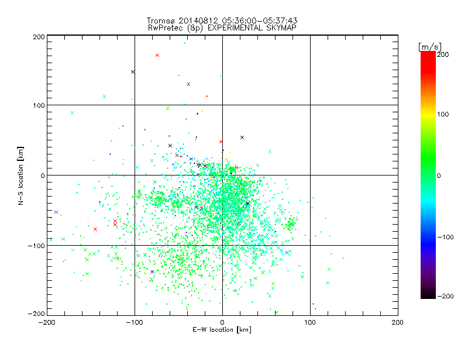Click the plot title 'Tromsø 20140812 05:36:00-05:37:43'

[222, 20]
